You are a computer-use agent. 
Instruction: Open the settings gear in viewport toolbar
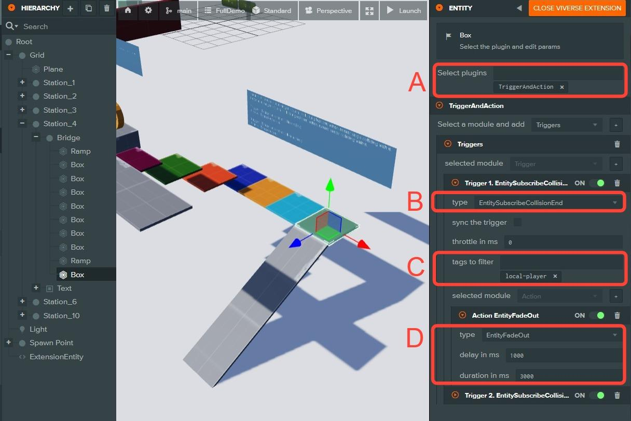pyautogui.click(x=148, y=10)
